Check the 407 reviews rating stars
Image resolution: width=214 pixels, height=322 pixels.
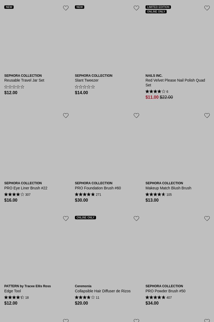click(x=155, y=297)
